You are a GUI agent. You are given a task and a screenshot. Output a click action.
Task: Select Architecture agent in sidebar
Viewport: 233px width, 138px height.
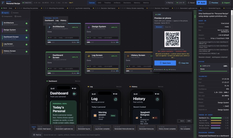[15, 23]
